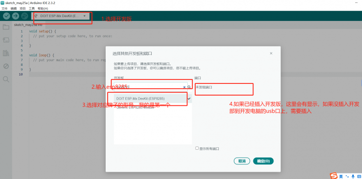362x179 pixels.
Task: Click the 选择其他开发板和端口 dialog title
Action: 132,54
